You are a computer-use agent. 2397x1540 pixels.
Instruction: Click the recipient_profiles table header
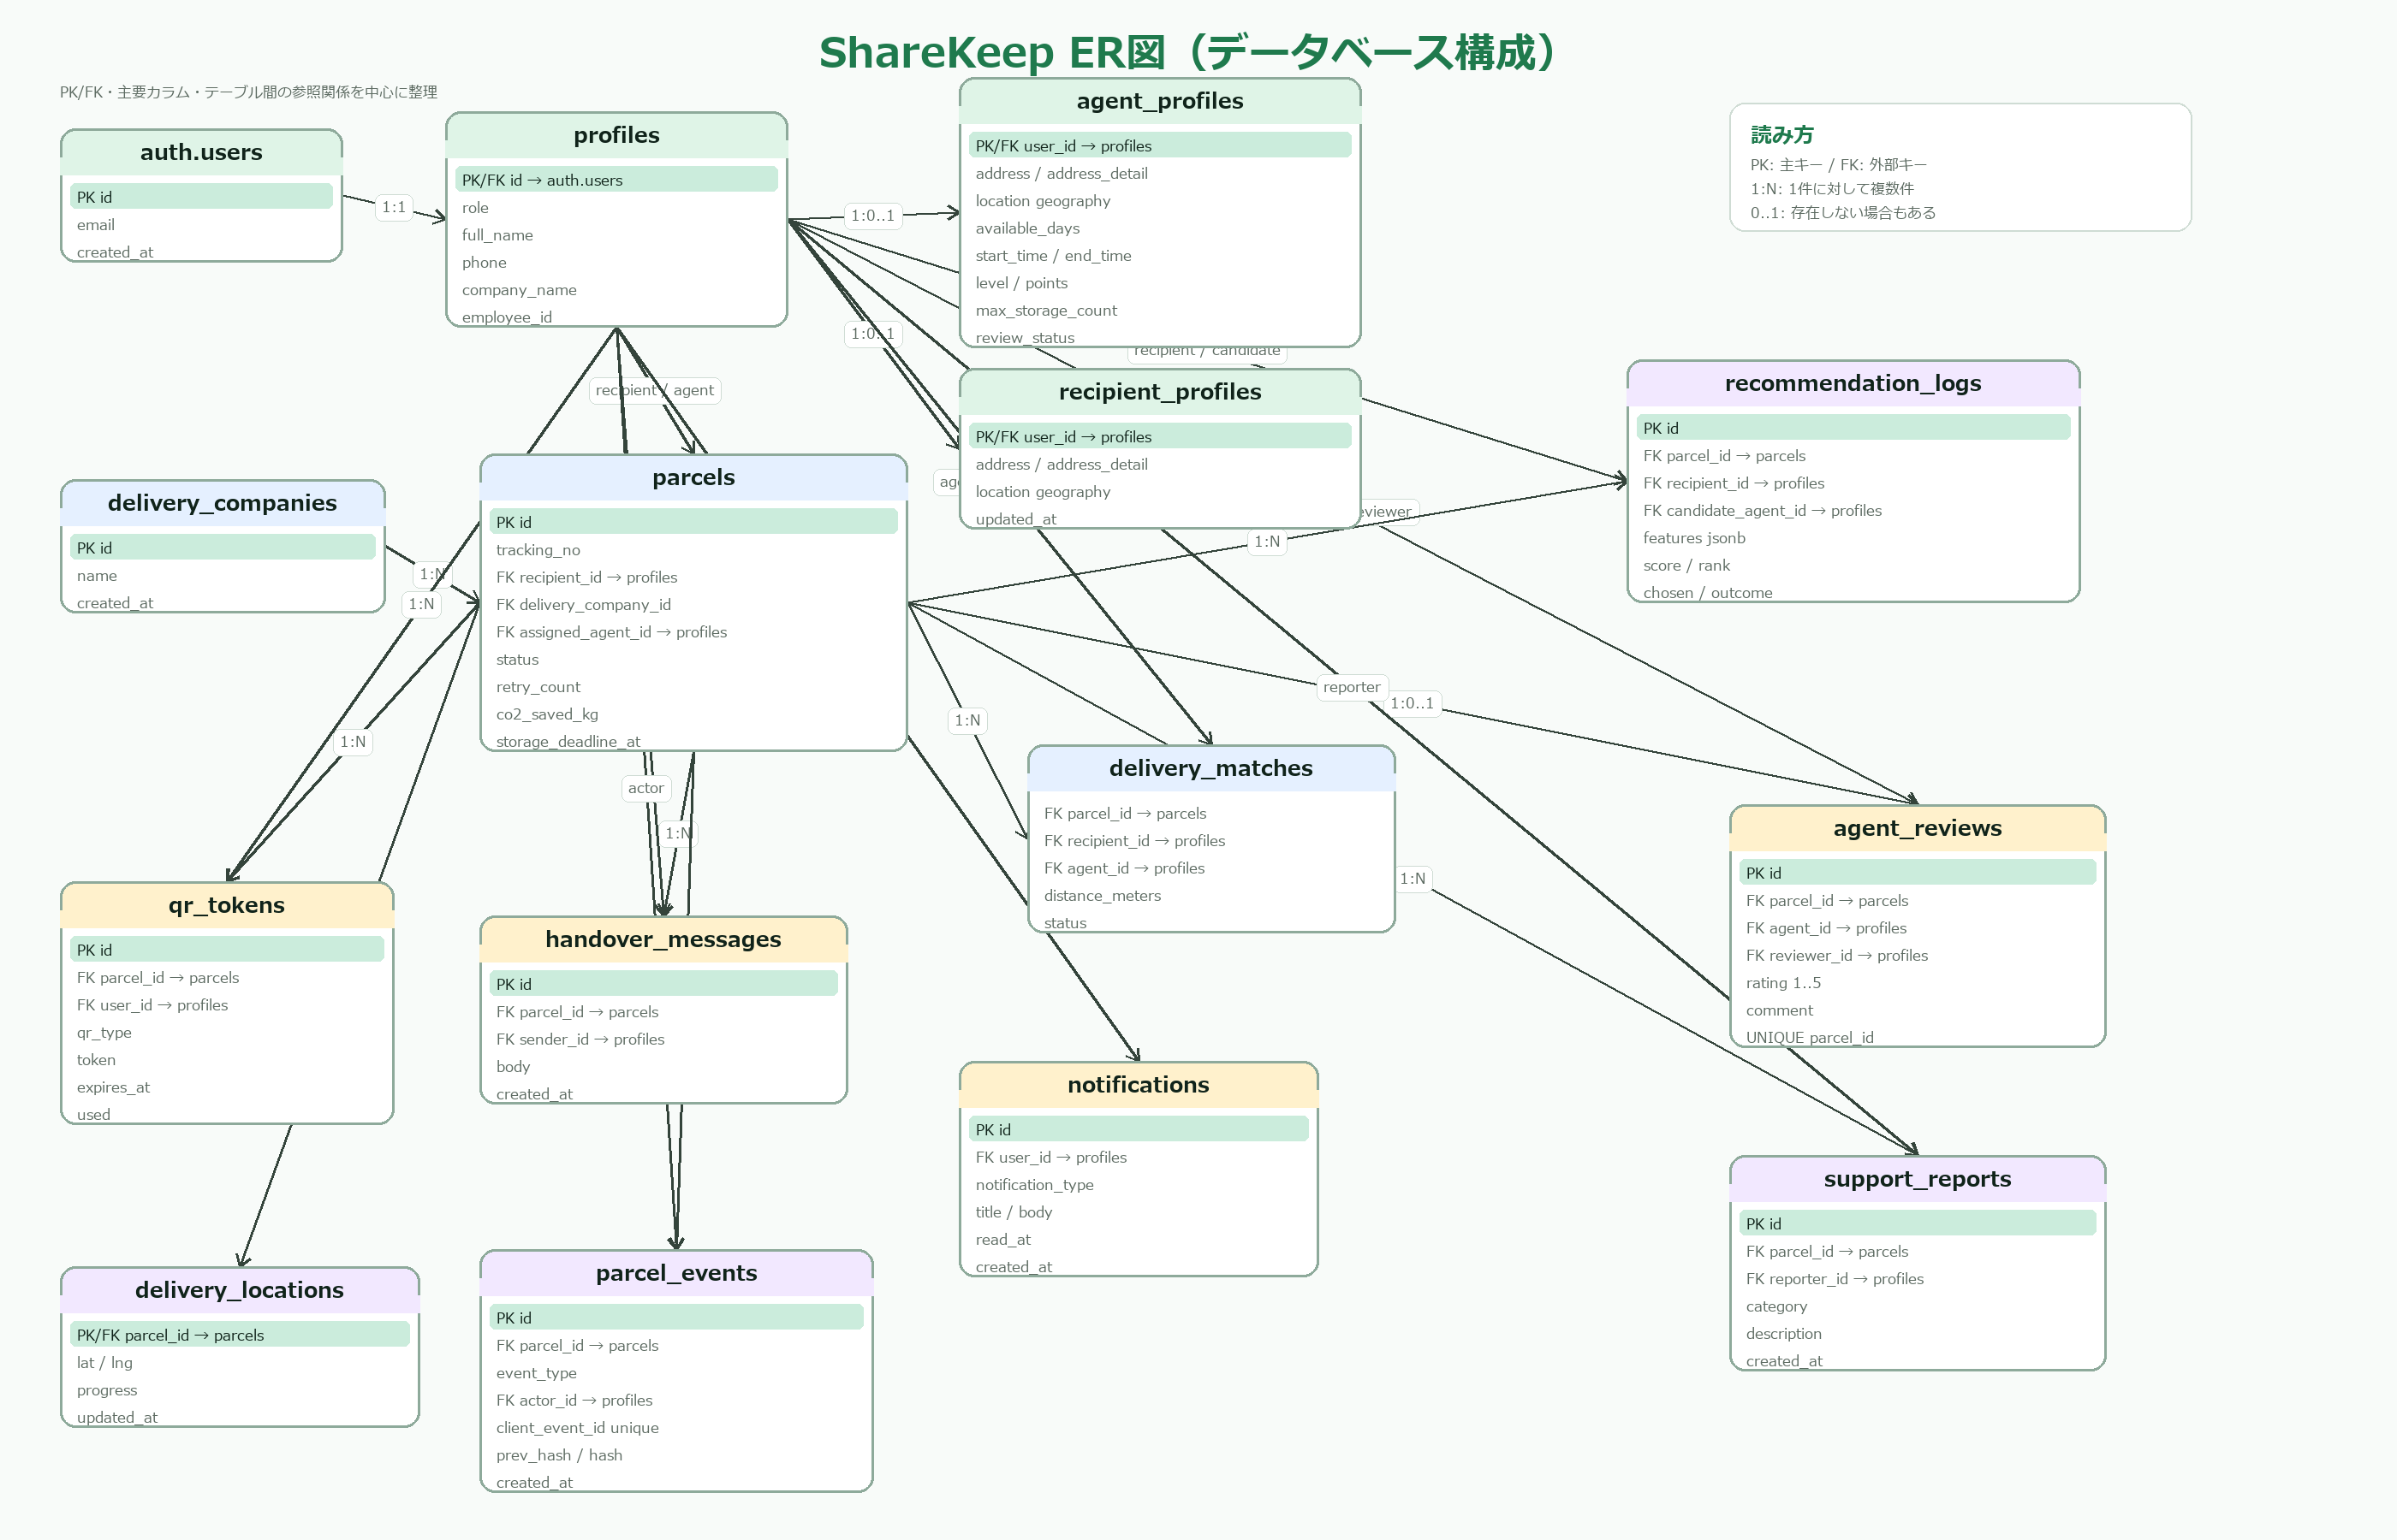pos(1159,392)
